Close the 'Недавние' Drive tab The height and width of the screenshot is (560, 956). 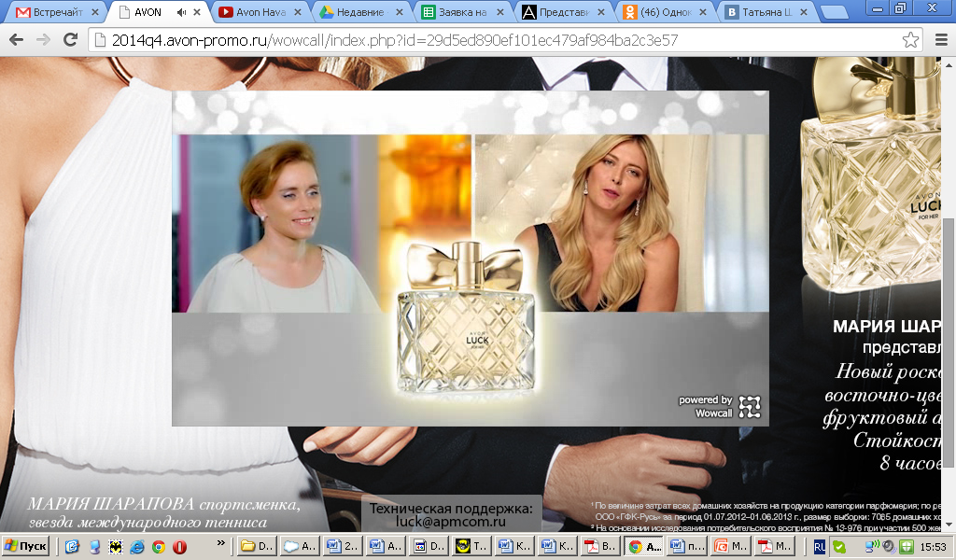(399, 12)
